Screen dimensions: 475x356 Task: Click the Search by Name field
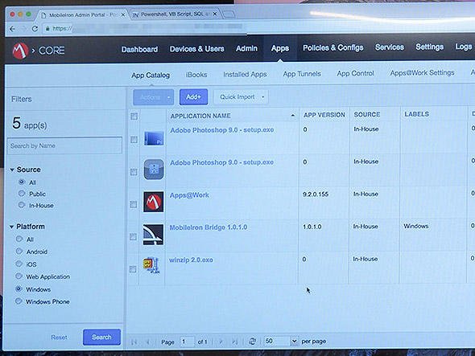coord(65,145)
